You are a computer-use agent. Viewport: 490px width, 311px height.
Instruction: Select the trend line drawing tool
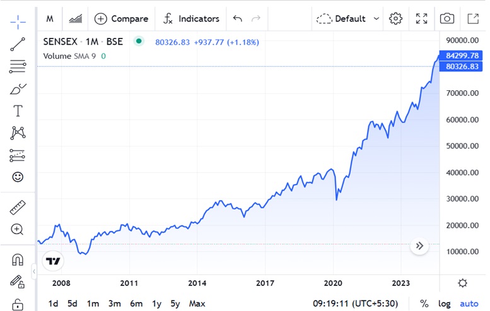click(x=18, y=44)
